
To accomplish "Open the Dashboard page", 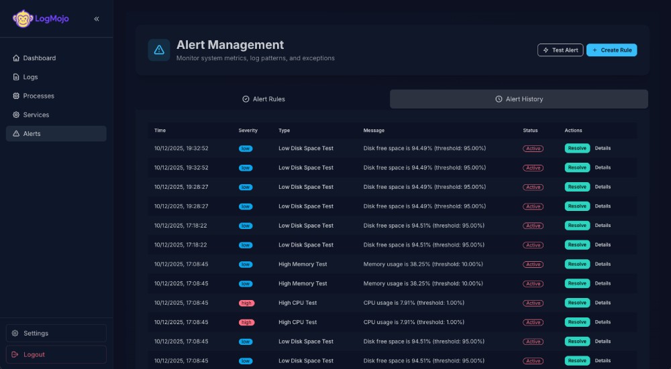I will click(x=56, y=58).
